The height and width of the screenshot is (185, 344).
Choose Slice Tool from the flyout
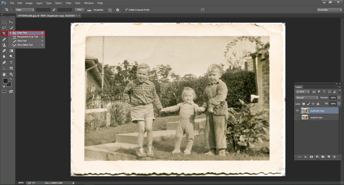(x=27, y=41)
